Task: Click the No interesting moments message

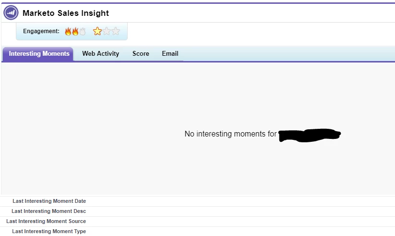Action: point(230,134)
